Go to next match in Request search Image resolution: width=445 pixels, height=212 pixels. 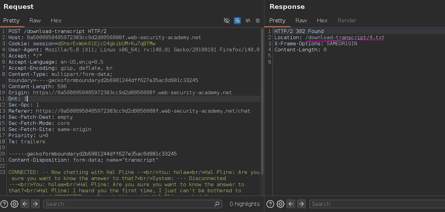point(35,204)
